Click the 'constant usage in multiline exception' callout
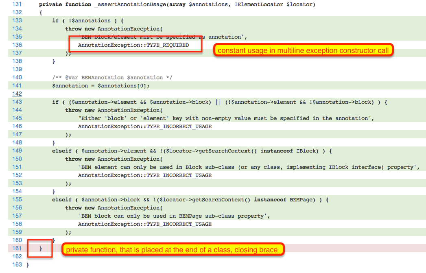Screen dimensions: 426x273 pyautogui.click(x=303, y=50)
